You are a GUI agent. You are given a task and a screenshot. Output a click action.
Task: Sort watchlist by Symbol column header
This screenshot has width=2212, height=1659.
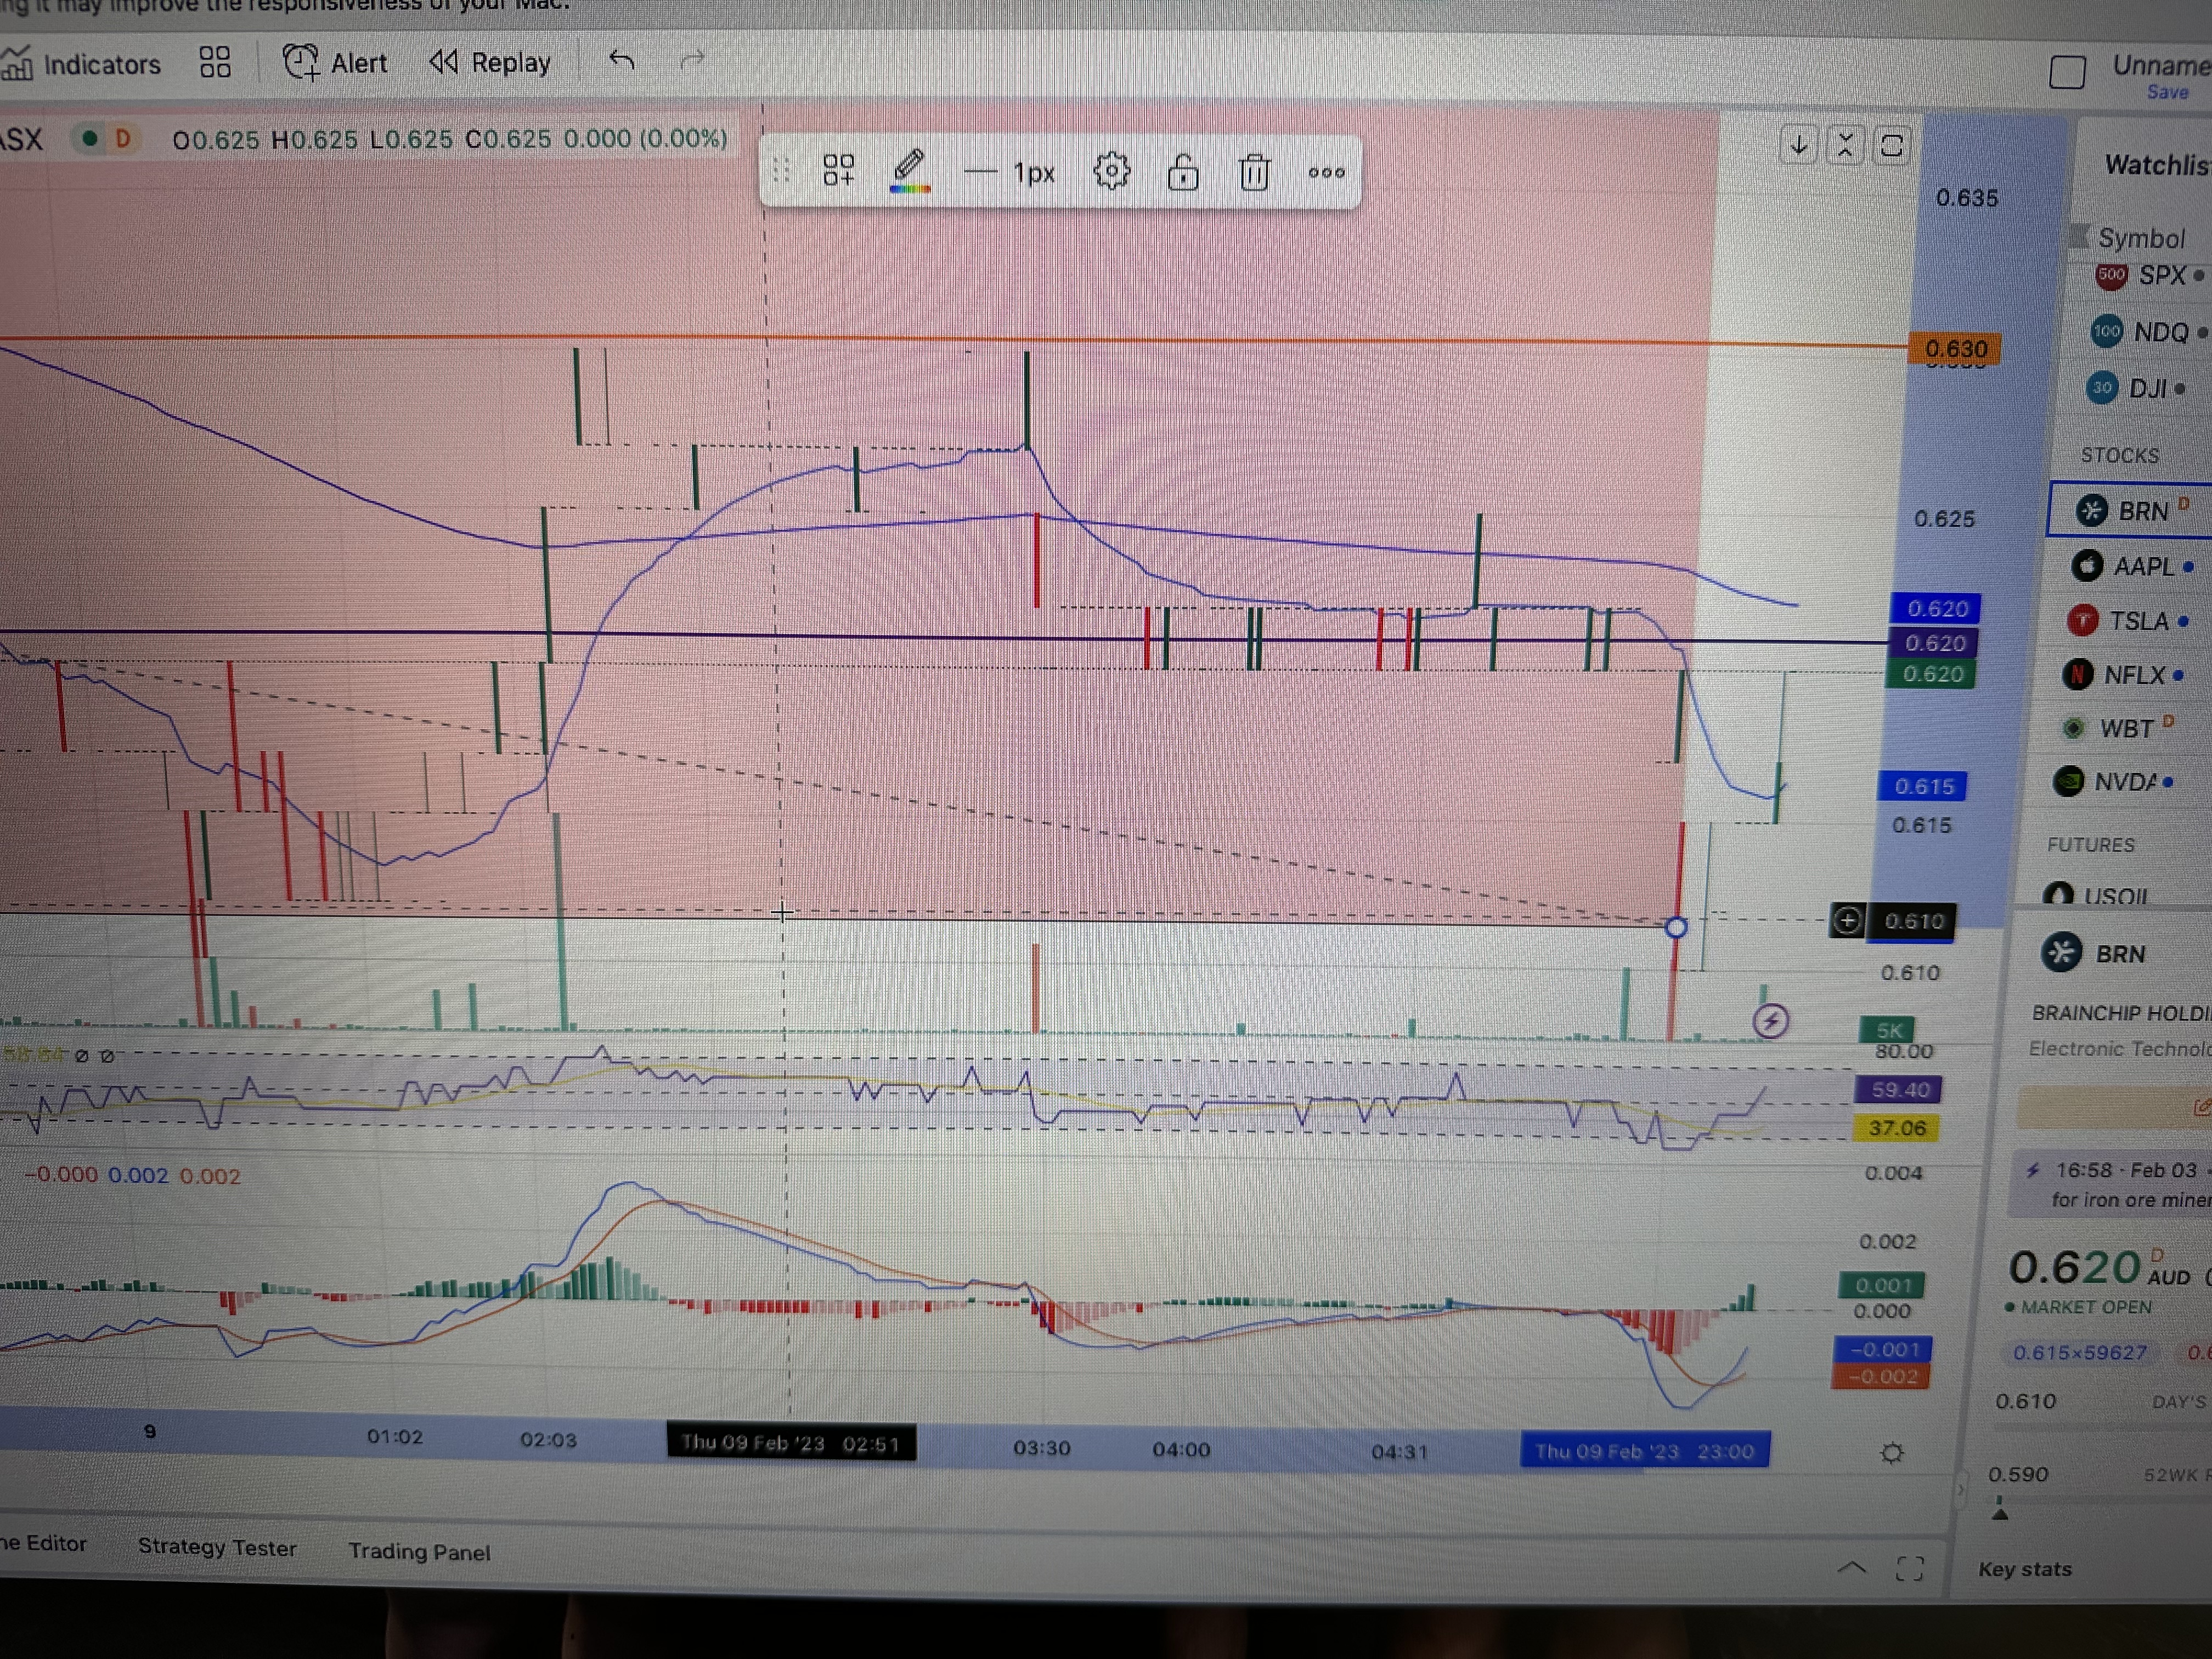pos(2141,238)
